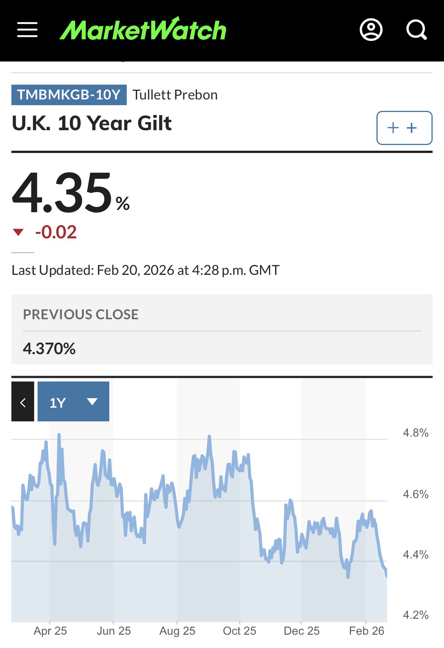This screenshot has width=444, height=648.
Task: Click the chart's back chevron button
Action: coord(23,402)
